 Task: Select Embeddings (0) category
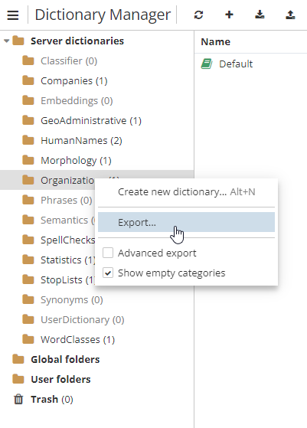point(77,101)
